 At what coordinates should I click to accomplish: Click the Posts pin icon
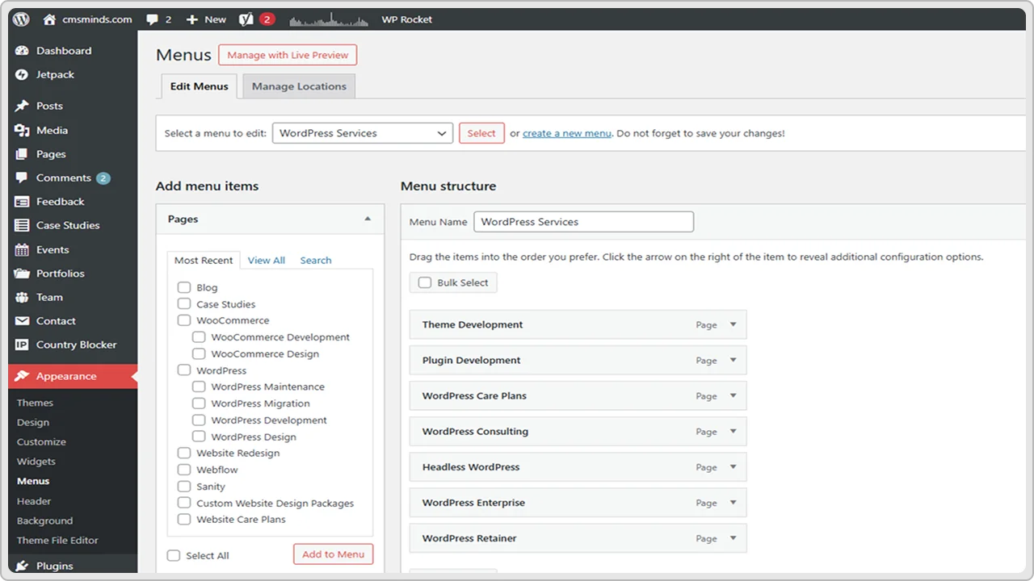[22, 106]
